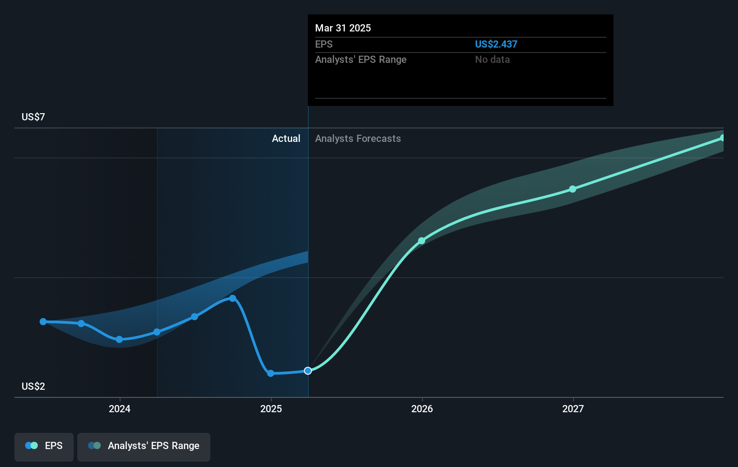
Task: Click the 'Mar 31 2025' tooltip date
Action: (343, 28)
